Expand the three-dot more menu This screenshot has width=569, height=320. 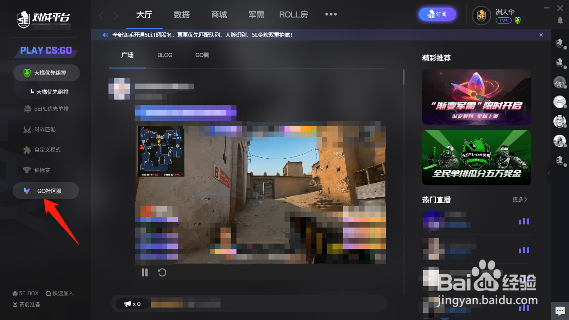[331, 14]
